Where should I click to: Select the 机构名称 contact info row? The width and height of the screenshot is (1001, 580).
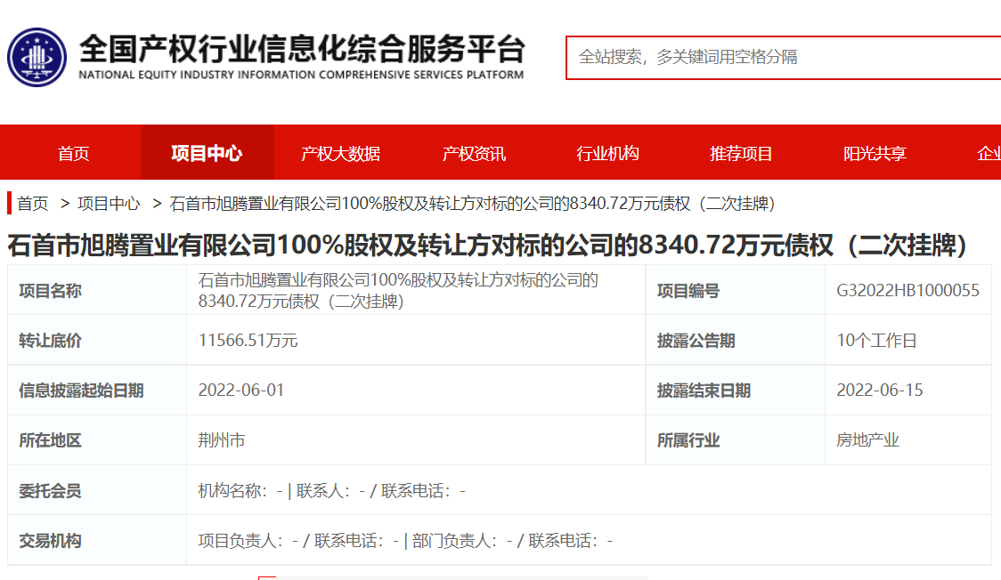(x=332, y=491)
